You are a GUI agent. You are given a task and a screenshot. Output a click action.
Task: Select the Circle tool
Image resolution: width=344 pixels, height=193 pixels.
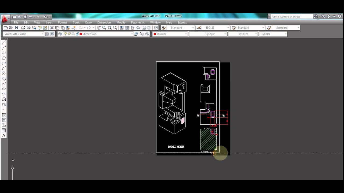[4, 73]
